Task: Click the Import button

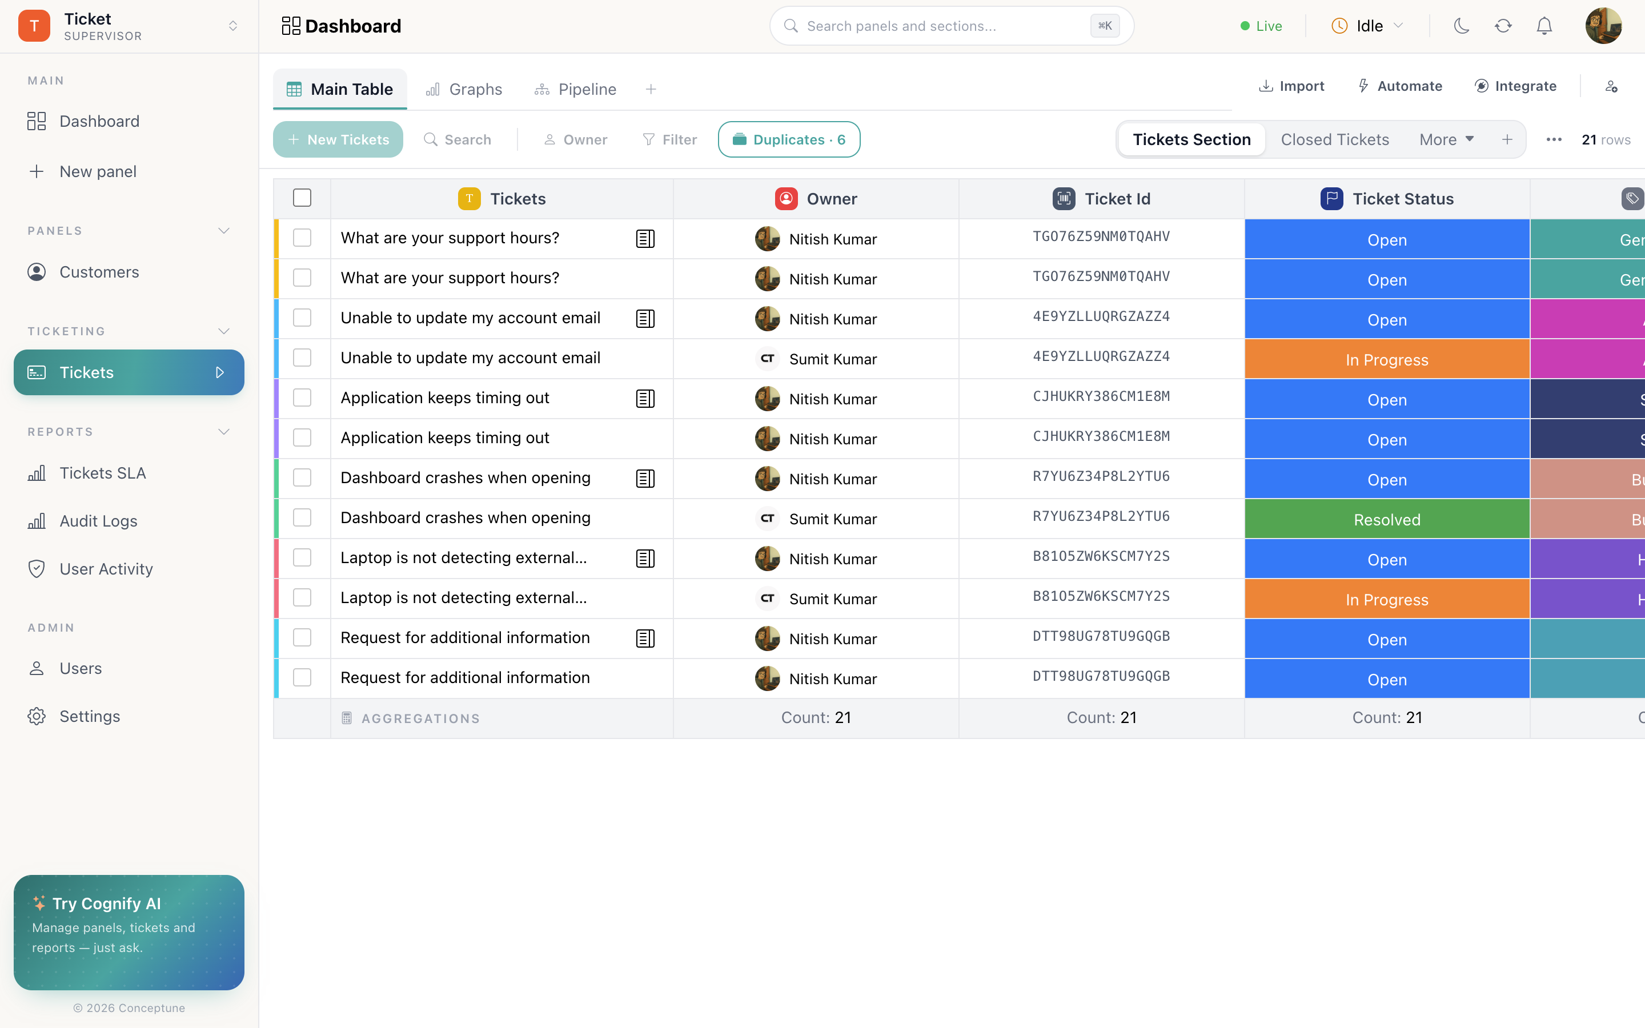Action: pyautogui.click(x=1291, y=86)
